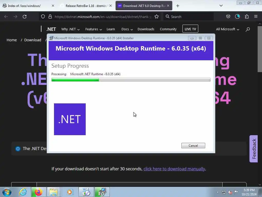The height and width of the screenshot is (197, 262).
Task: Launch Internet Explorer from the taskbar
Action: (23, 192)
